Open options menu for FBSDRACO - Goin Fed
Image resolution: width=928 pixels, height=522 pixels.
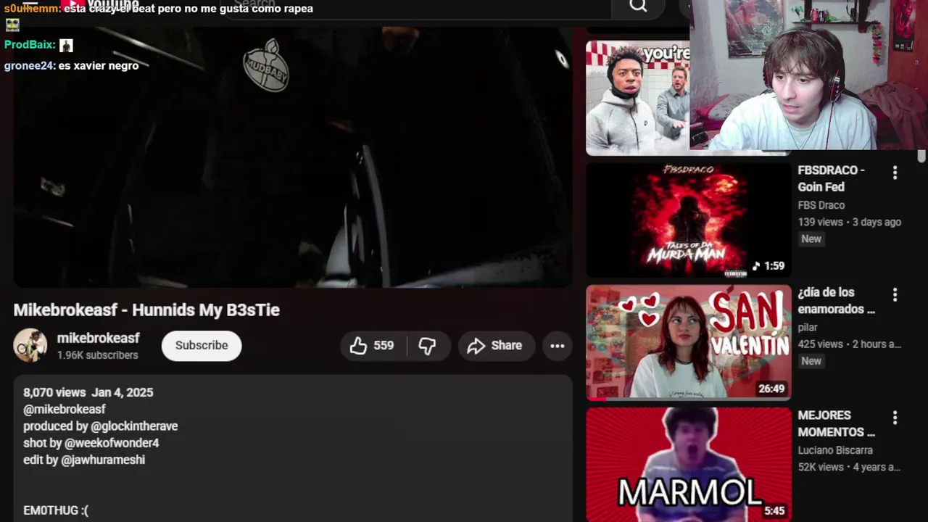pyautogui.click(x=895, y=173)
